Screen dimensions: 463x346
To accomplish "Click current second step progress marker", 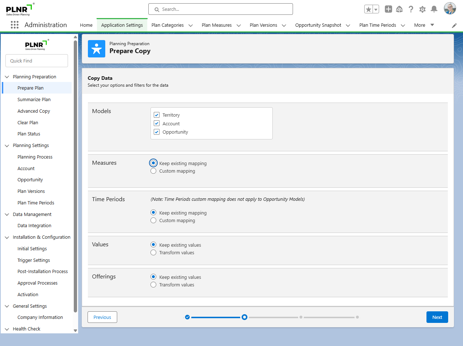I will click(x=245, y=317).
